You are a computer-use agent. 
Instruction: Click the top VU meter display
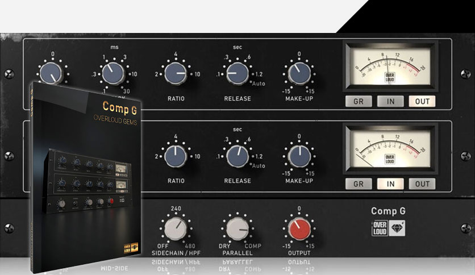pos(390,66)
